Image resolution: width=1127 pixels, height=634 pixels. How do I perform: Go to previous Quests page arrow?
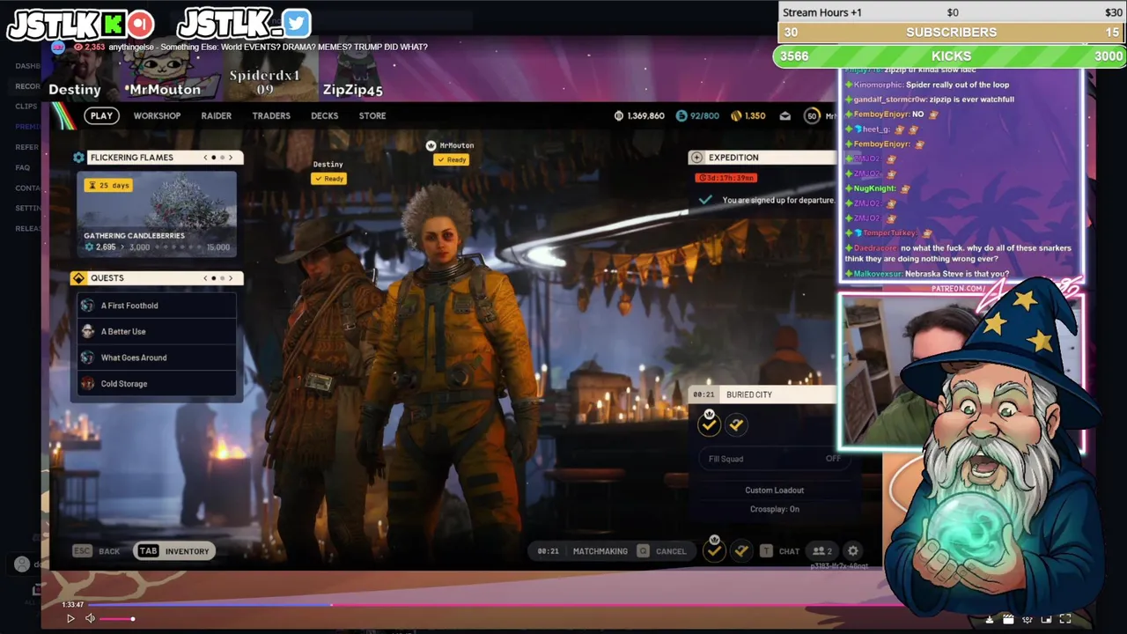coord(205,278)
